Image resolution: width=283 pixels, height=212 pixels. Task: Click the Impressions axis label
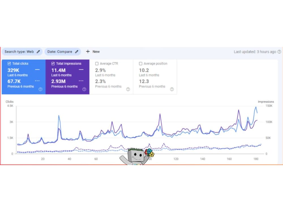[x=266, y=102]
